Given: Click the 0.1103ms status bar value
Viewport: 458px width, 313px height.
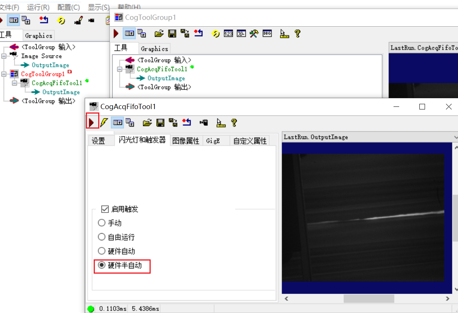Looking at the screenshot, I should (113, 309).
